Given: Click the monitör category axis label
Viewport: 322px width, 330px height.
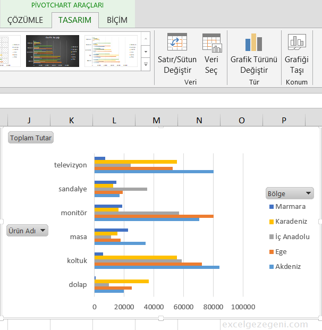Looking at the screenshot, I should [74, 213].
